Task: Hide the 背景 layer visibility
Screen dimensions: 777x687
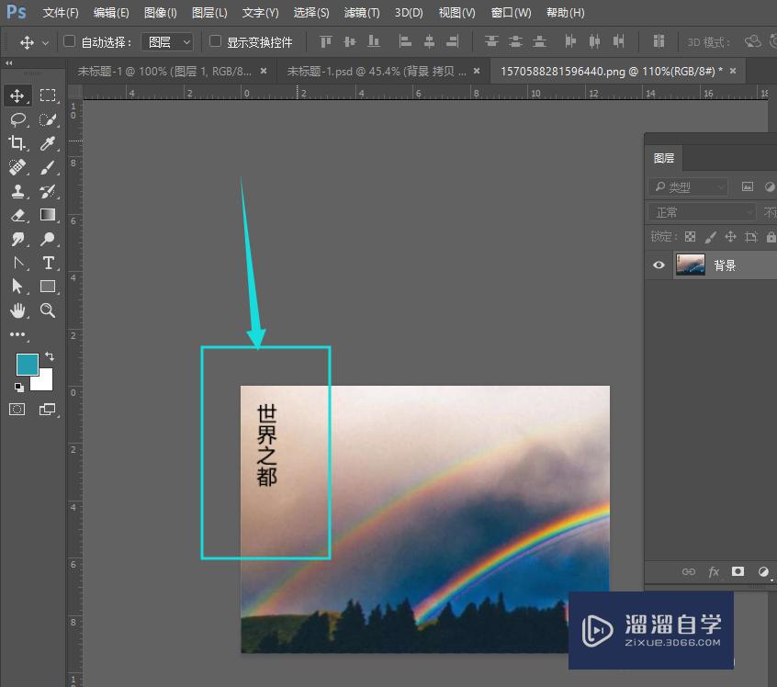Action: (x=658, y=265)
